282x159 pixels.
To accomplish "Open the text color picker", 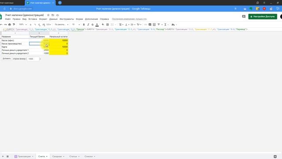I will coord(97,25).
